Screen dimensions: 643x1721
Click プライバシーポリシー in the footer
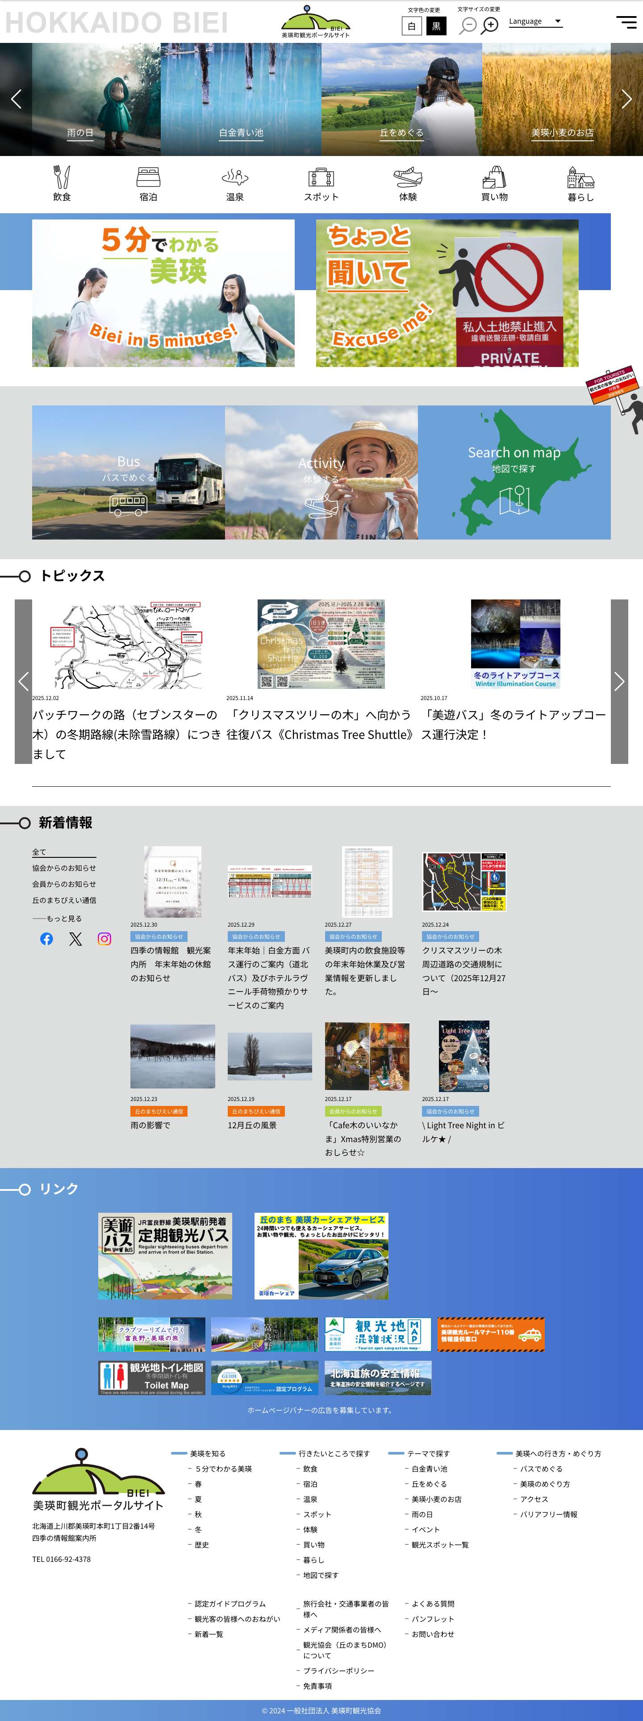point(338,1670)
